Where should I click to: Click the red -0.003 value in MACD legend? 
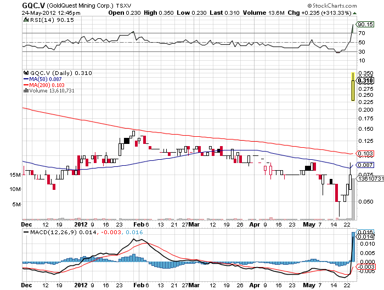point(111,232)
